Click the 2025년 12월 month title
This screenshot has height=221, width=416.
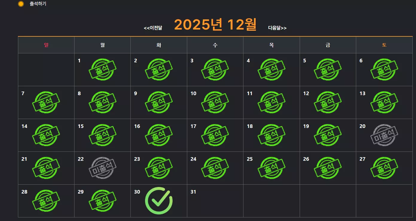[x=215, y=24]
